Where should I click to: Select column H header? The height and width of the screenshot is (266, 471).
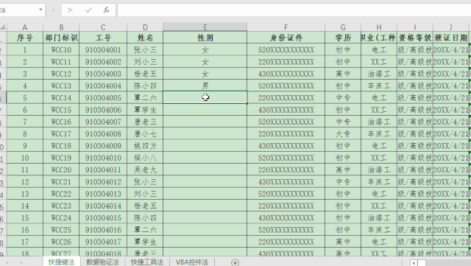pos(379,27)
